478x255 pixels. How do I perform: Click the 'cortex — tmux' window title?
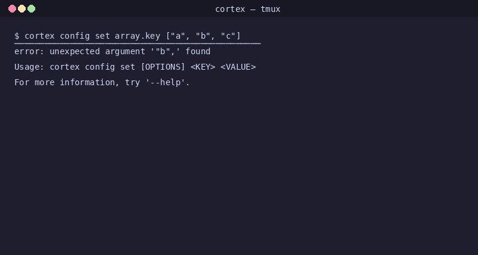247,9
